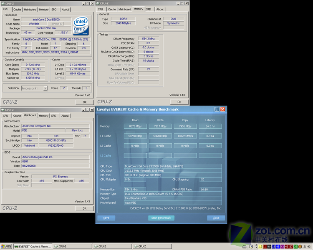Click the green 35 tray icon
This screenshot has width=313, height=250.
click(x=295, y=247)
